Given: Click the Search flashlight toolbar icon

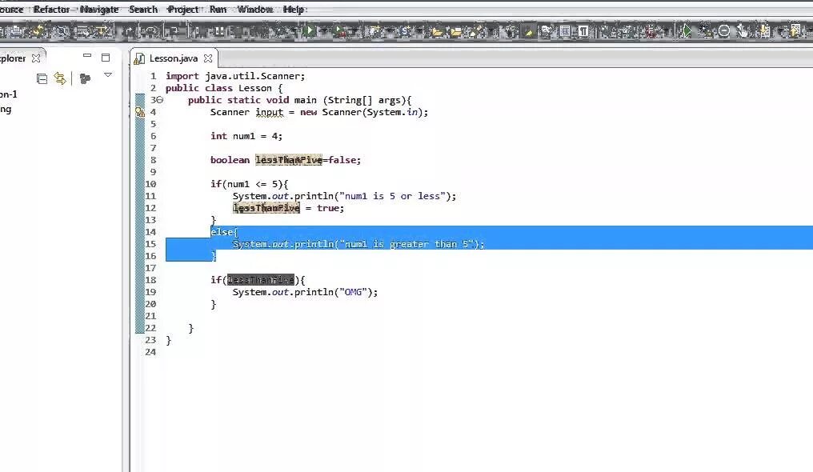Looking at the screenshot, I should click(x=476, y=31).
